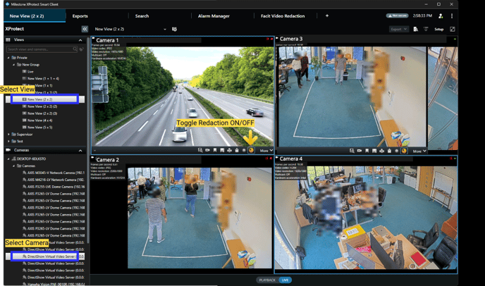The width and height of the screenshot is (485, 286).
Task: Click the Setup button
Action: click(438, 29)
